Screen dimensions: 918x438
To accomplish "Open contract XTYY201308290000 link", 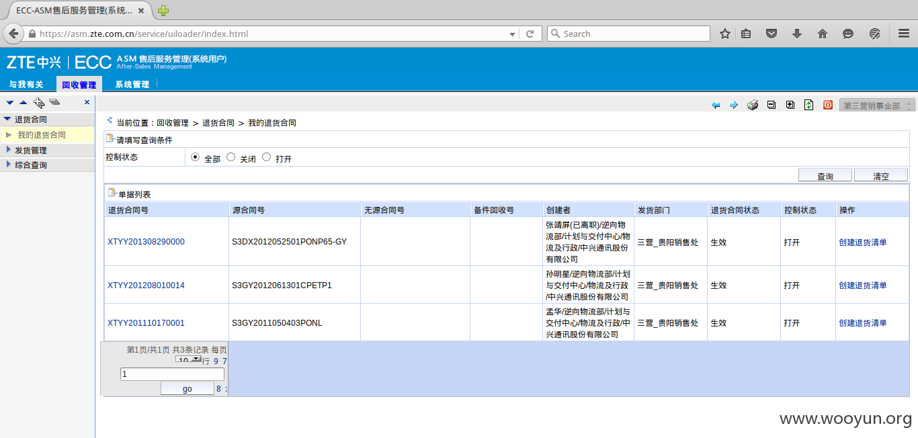I will [146, 242].
